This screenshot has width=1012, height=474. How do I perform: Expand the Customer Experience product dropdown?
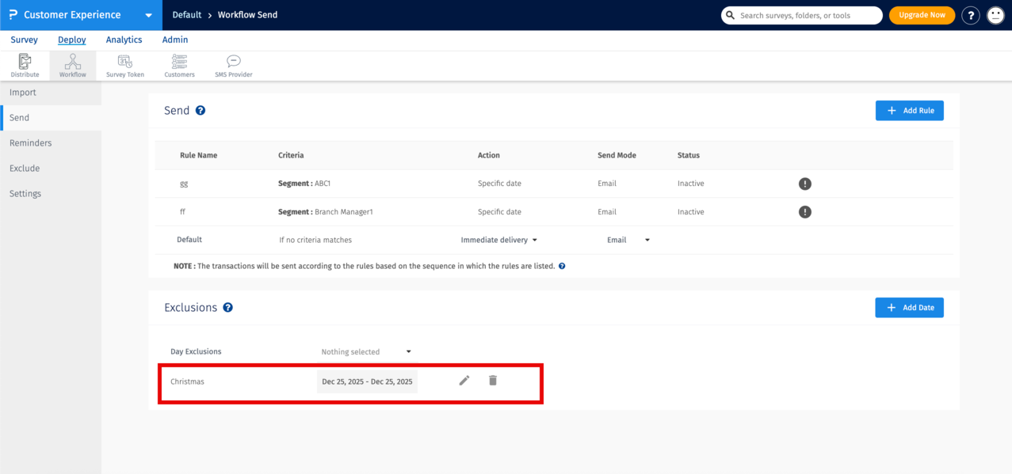pyautogui.click(x=149, y=15)
